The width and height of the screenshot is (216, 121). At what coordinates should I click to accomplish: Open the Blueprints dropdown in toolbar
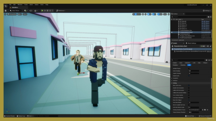click(31, 10)
